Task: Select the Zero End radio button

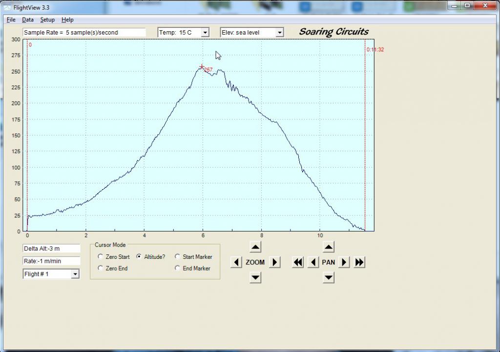Action: coord(101,268)
